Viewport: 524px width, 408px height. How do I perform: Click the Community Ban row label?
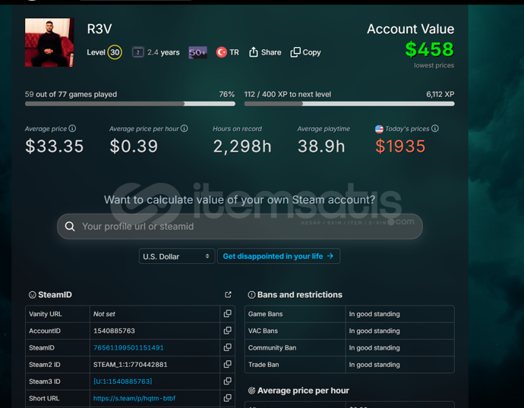tap(272, 347)
